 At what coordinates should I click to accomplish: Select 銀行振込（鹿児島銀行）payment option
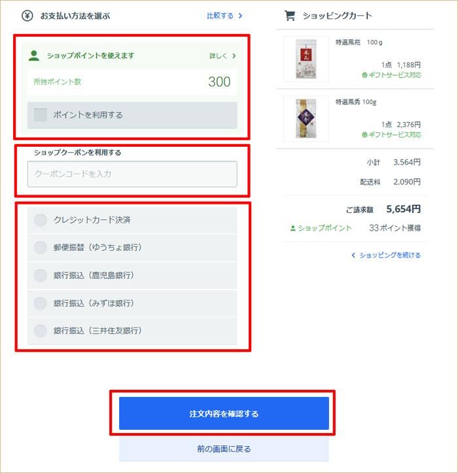[x=132, y=275]
